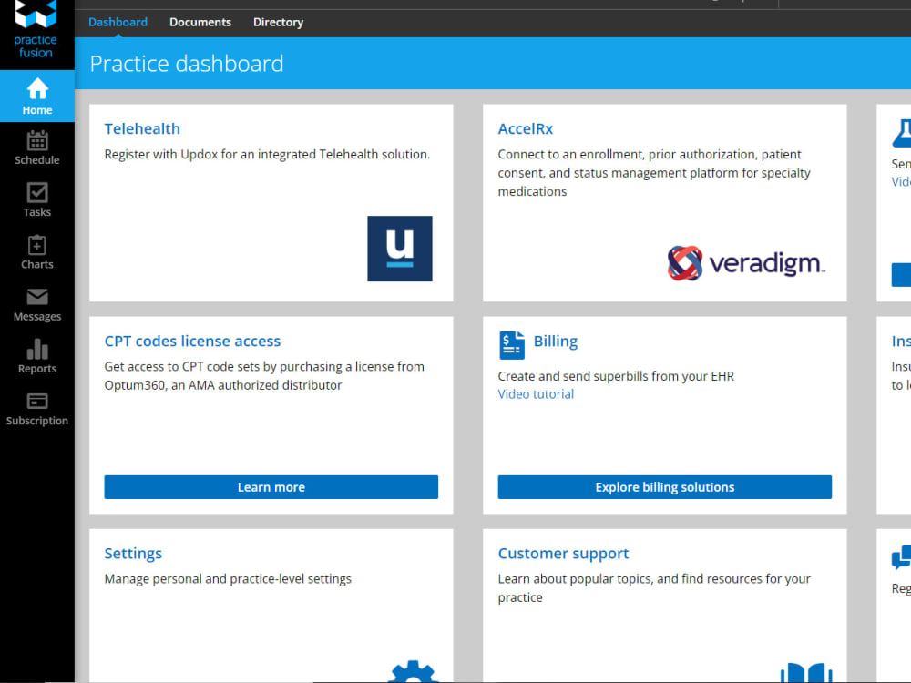Open the Billing Video tutorial link
Image resolution: width=911 pixels, height=683 pixels.
[x=536, y=394]
